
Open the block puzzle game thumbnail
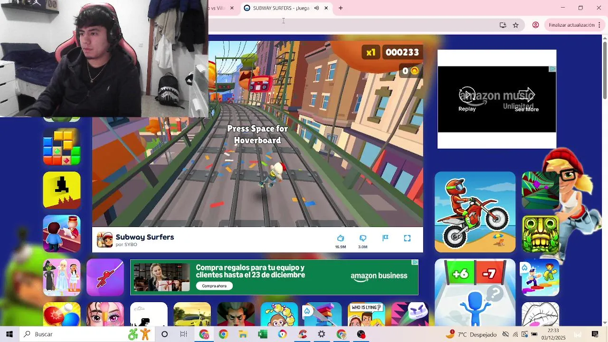pyautogui.click(x=62, y=147)
